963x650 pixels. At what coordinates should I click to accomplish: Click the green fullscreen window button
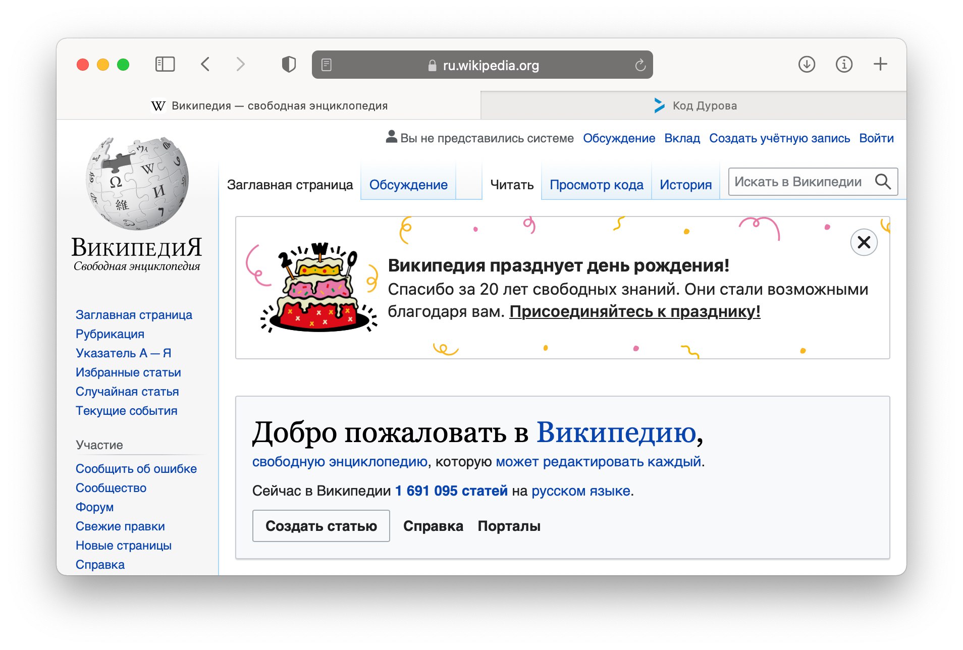(123, 65)
